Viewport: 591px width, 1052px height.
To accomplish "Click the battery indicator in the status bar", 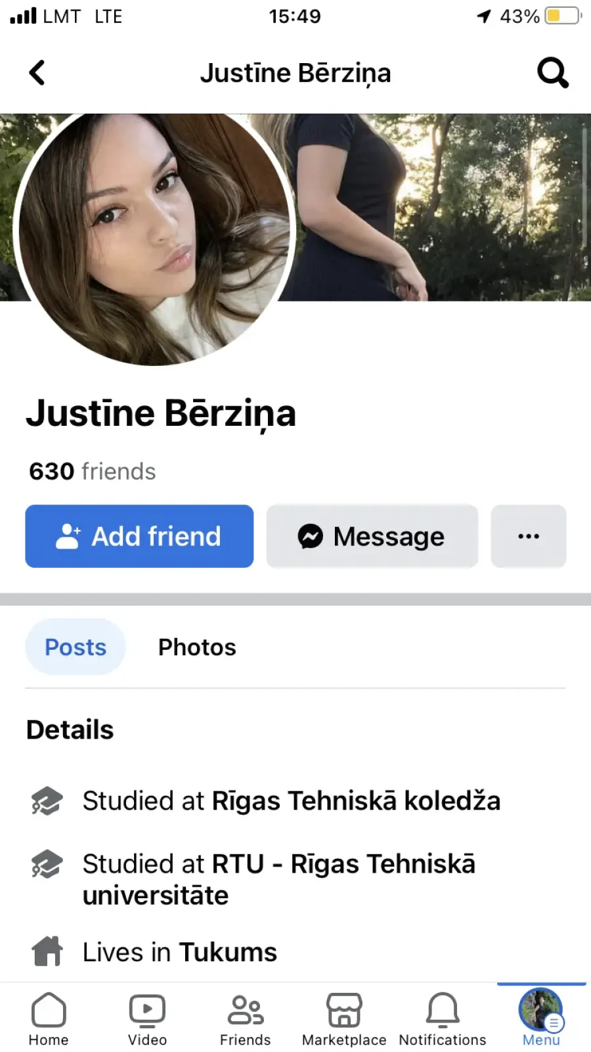I will click(563, 16).
